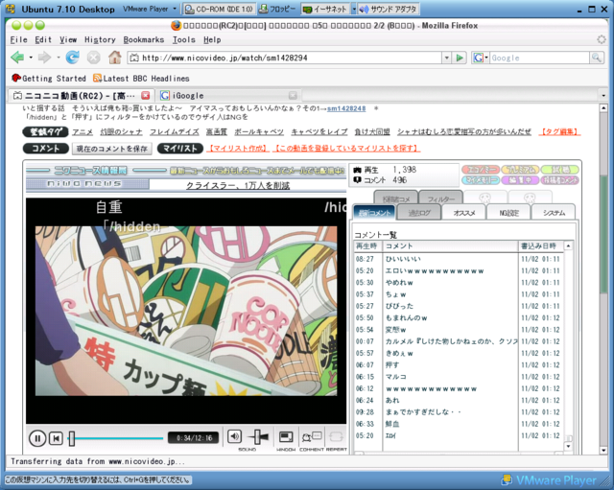Click the pink エコノミー status badge
The height and width of the screenshot is (490, 614).
tap(481, 170)
